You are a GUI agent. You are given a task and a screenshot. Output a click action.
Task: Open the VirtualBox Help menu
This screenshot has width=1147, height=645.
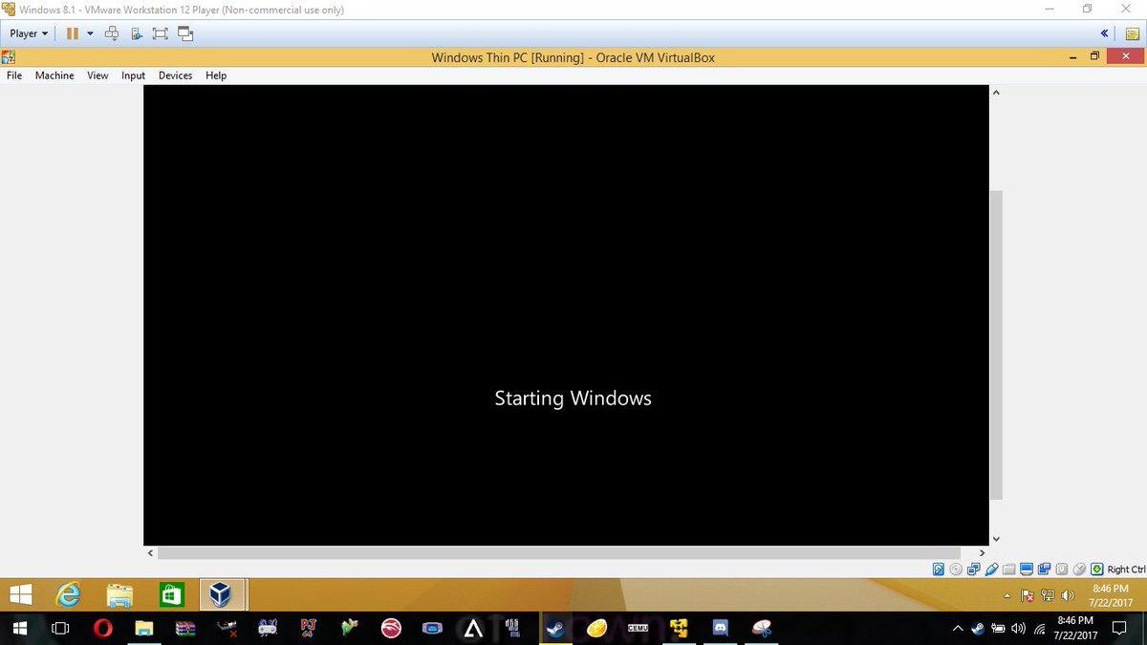(x=216, y=75)
